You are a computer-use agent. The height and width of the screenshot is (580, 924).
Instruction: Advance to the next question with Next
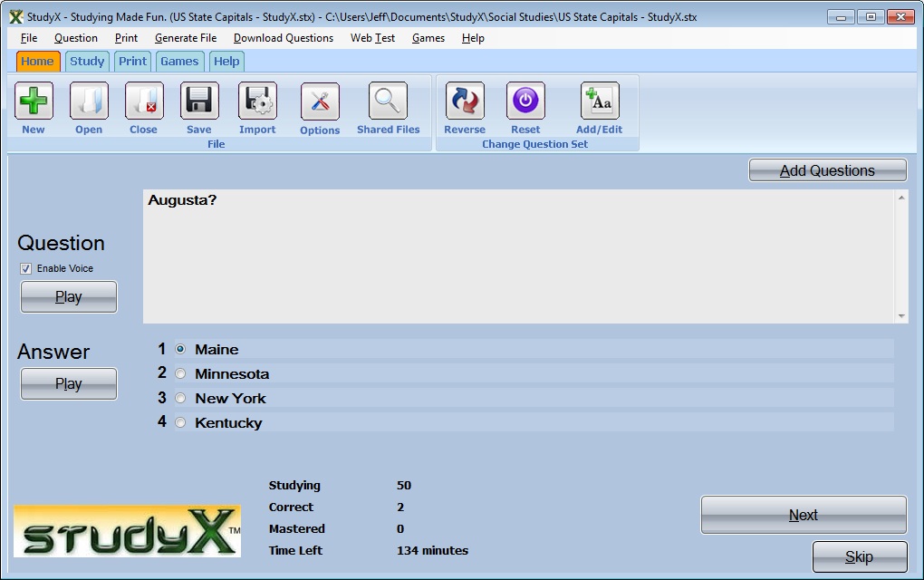pyautogui.click(x=803, y=514)
